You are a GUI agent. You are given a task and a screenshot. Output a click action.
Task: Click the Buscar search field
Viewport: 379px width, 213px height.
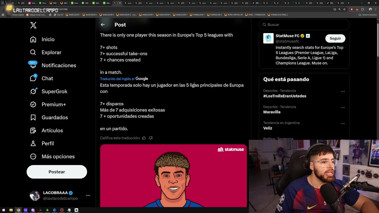(304, 25)
